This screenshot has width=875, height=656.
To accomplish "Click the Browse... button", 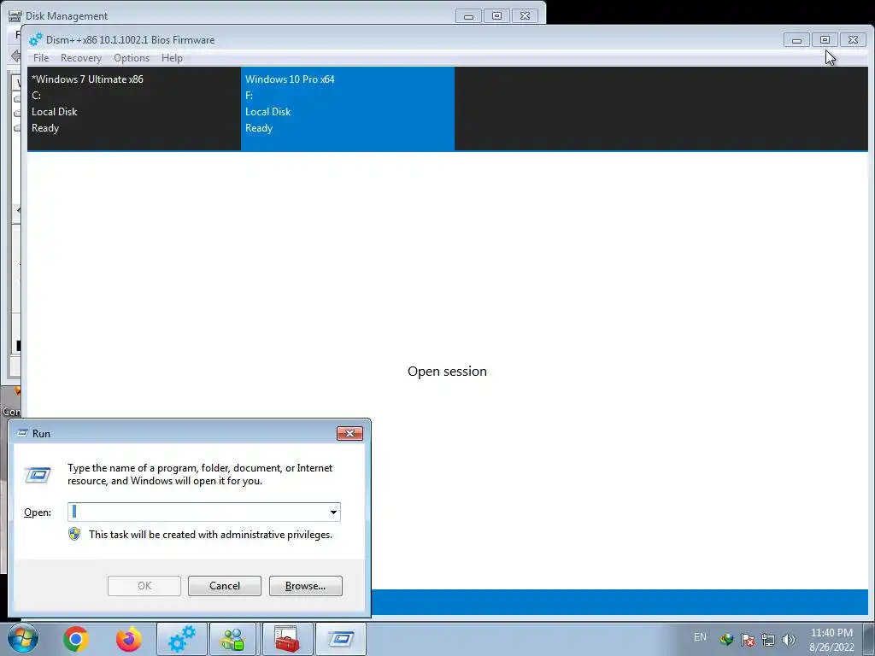I will click(305, 586).
